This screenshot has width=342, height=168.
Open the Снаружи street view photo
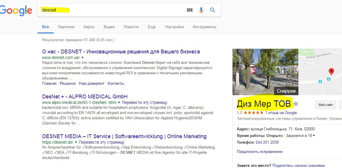pos(265,72)
